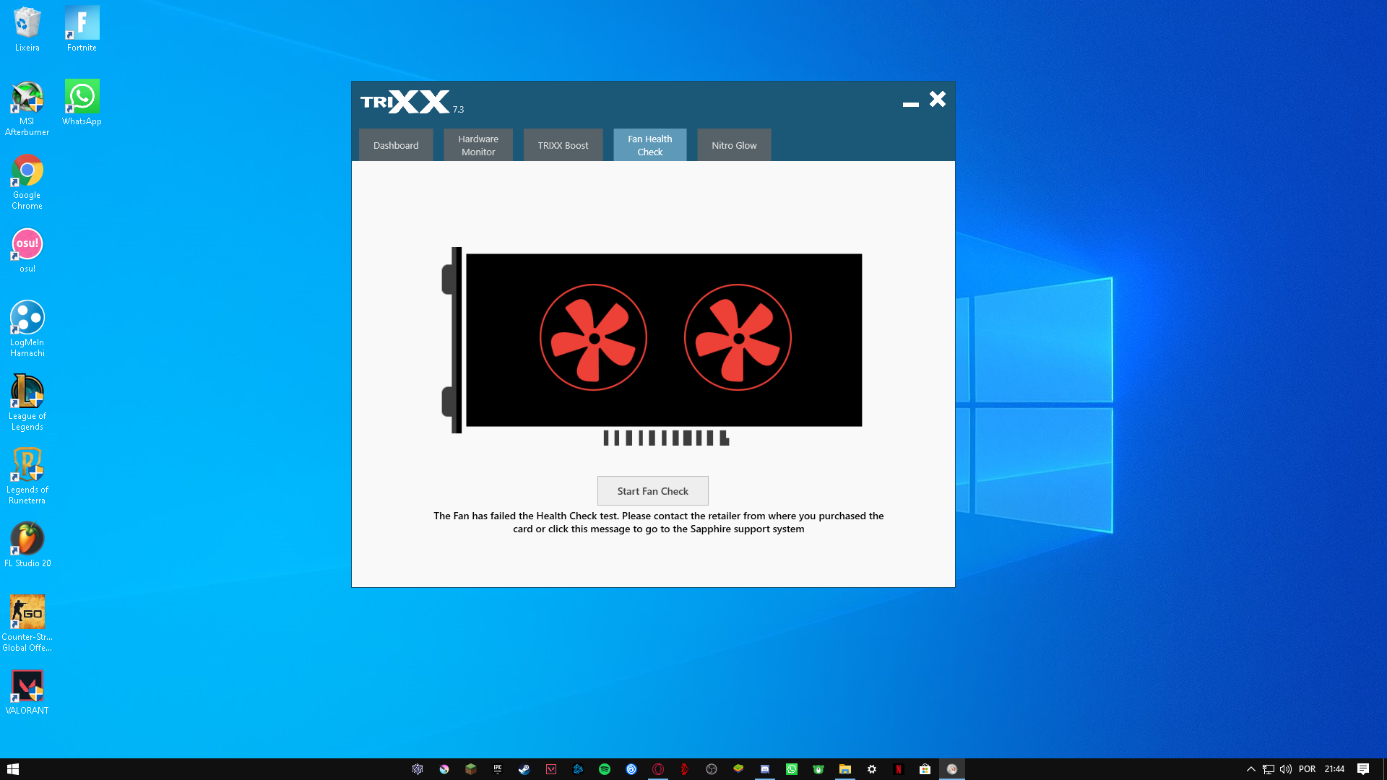This screenshot has width=1387, height=780.
Task: Open the Nitro Glow tab
Action: pos(734,145)
